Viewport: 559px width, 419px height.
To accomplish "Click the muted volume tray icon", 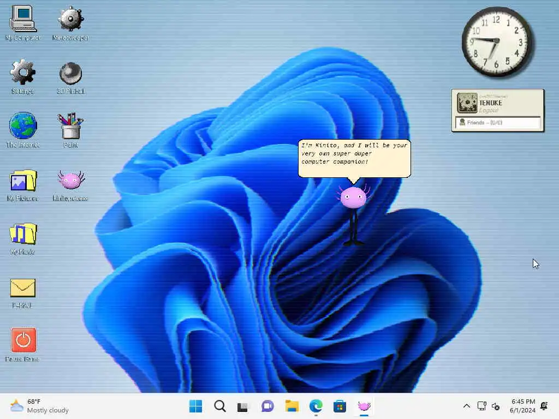I will 496,406.
